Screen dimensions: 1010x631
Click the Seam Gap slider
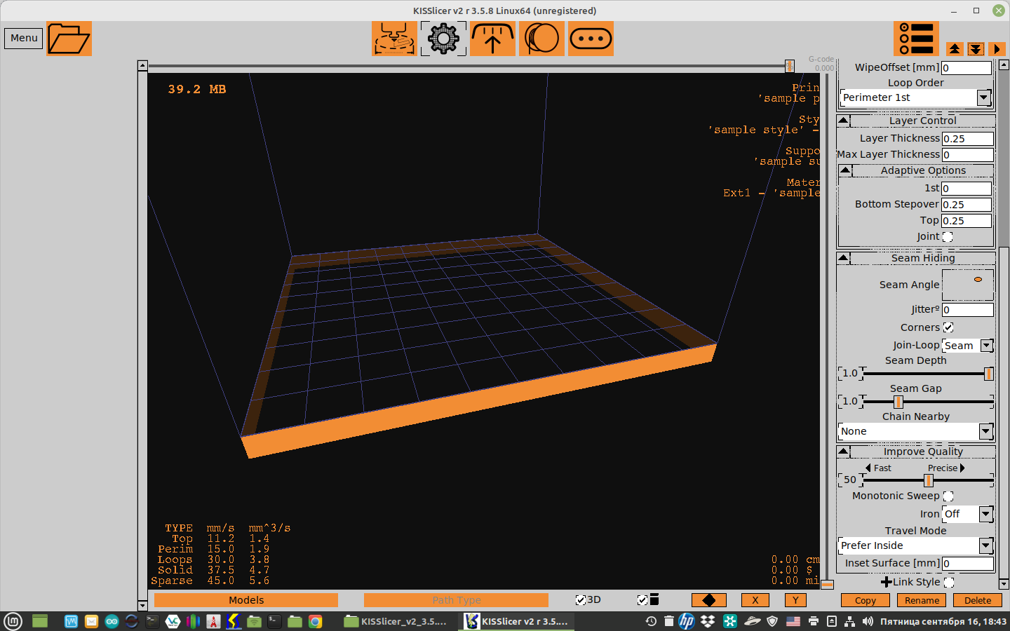pos(927,402)
